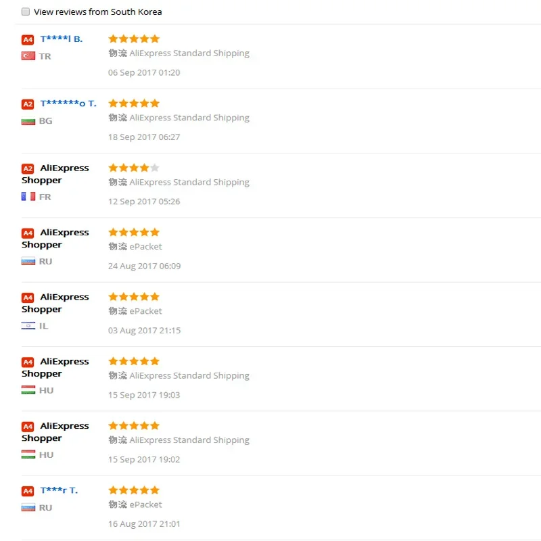Viewport: 541px width, 541px height.
Task: Click ePacket shipping text dated 24 Aug 2017
Action: click(145, 247)
